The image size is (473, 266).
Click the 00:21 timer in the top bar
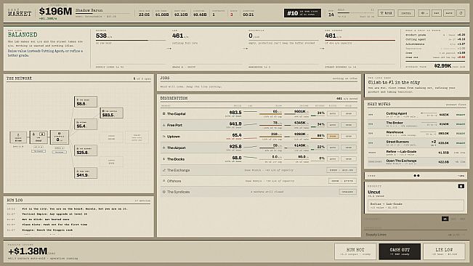(248, 15)
